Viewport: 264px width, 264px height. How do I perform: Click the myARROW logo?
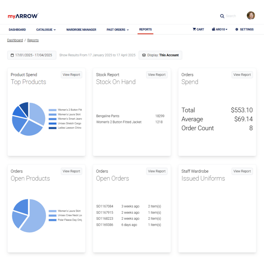pyautogui.click(x=23, y=16)
